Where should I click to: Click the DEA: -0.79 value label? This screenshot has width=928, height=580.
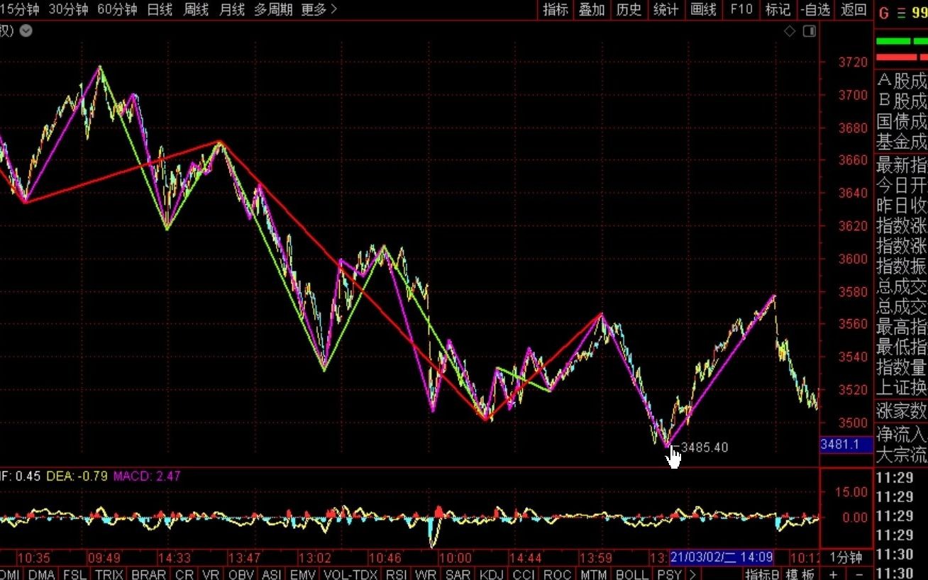77,476
